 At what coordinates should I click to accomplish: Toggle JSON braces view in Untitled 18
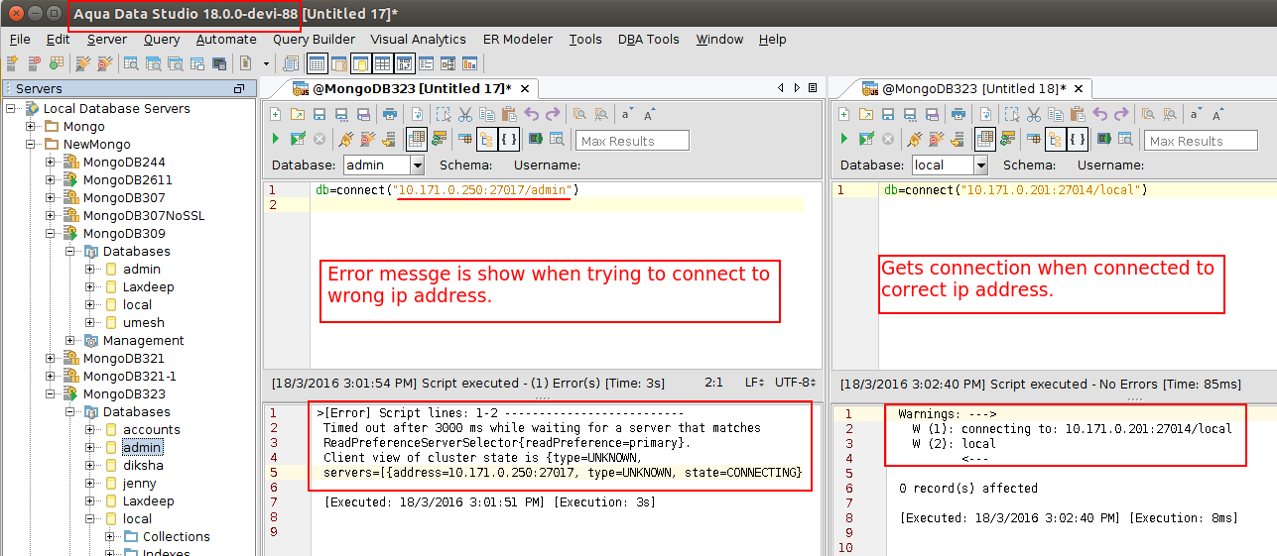click(x=1078, y=139)
